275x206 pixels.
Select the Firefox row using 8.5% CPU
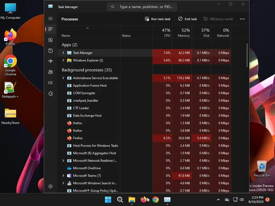[144, 138]
